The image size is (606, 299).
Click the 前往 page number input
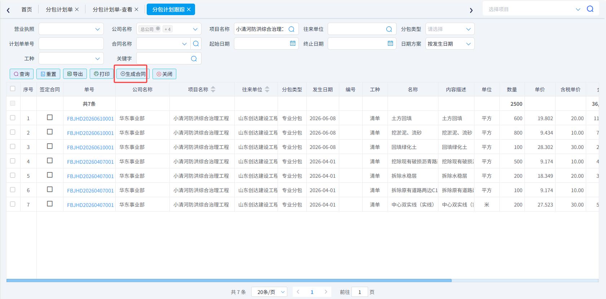point(360,292)
